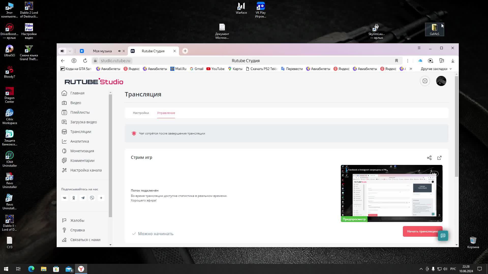Click the page vertical scrollbar
The height and width of the screenshot is (274, 488).
click(456, 127)
